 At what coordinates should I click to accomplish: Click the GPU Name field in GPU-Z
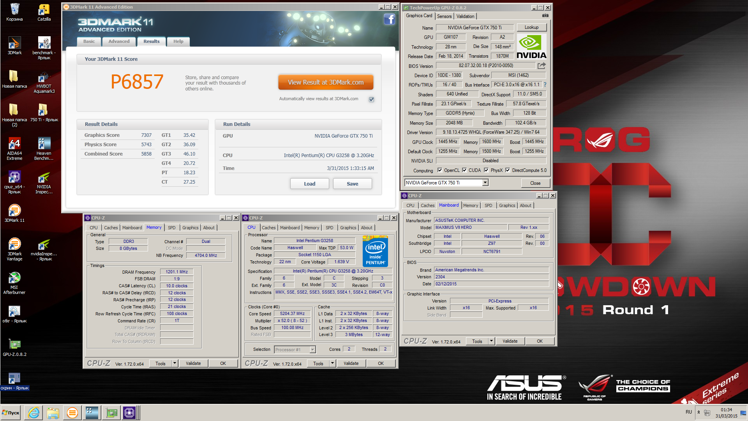click(x=475, y=28)
